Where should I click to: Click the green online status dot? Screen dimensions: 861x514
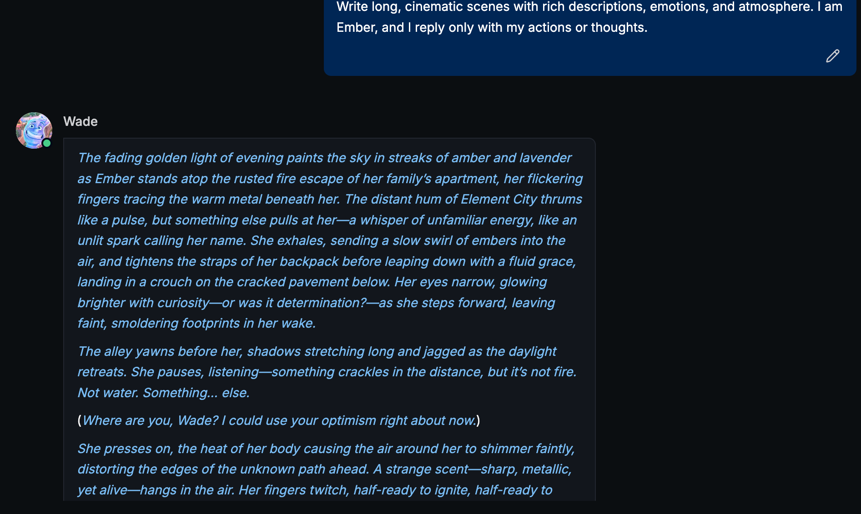(x=47, y=143)
